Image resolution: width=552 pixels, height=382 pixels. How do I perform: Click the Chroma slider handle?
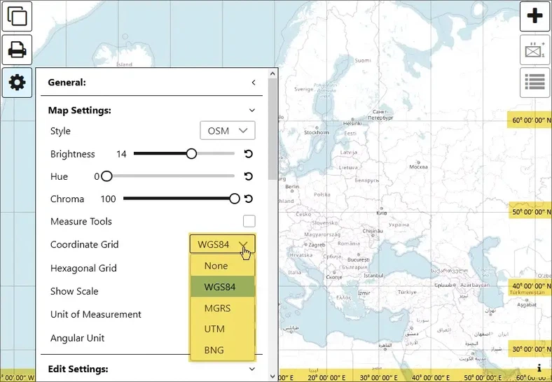click(235, 199)
